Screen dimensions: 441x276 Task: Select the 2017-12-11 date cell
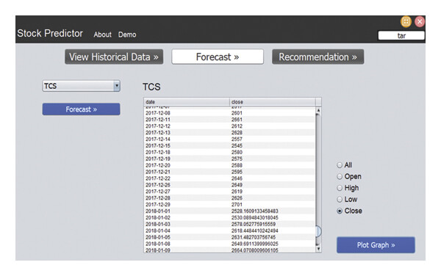click(187, 120)
